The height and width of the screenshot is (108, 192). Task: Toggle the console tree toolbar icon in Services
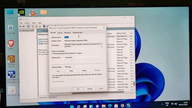(28, 26)
